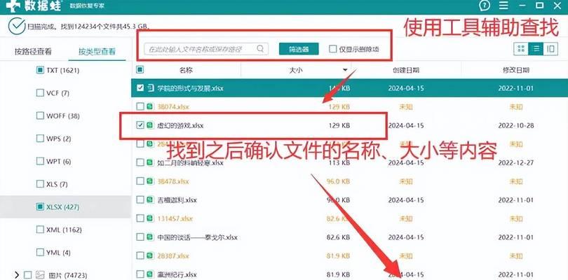The image size is (568, 280).
Task: Open the hamburger menu in title bar
Action: tap(503, 6)
